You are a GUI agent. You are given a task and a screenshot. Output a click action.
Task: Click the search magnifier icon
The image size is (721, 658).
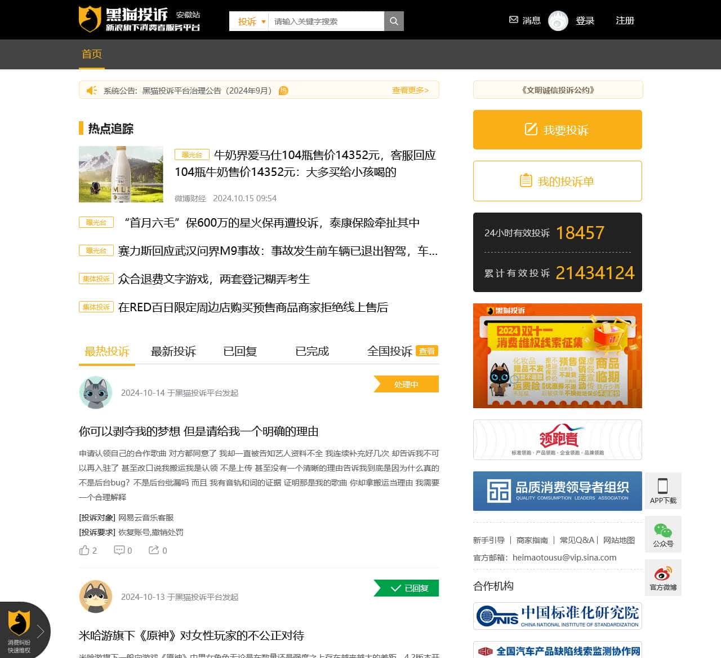393,21
